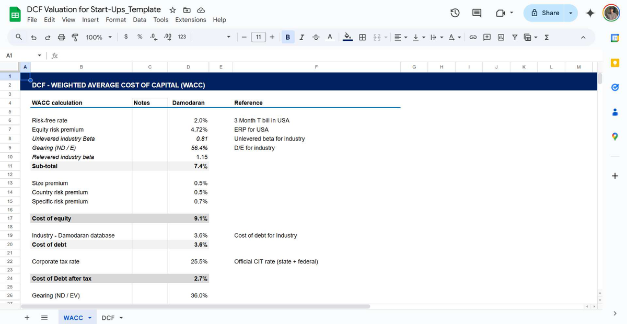Decrease decimal places
This screenshot has height=324, width=627.
[x=154, y=37]
